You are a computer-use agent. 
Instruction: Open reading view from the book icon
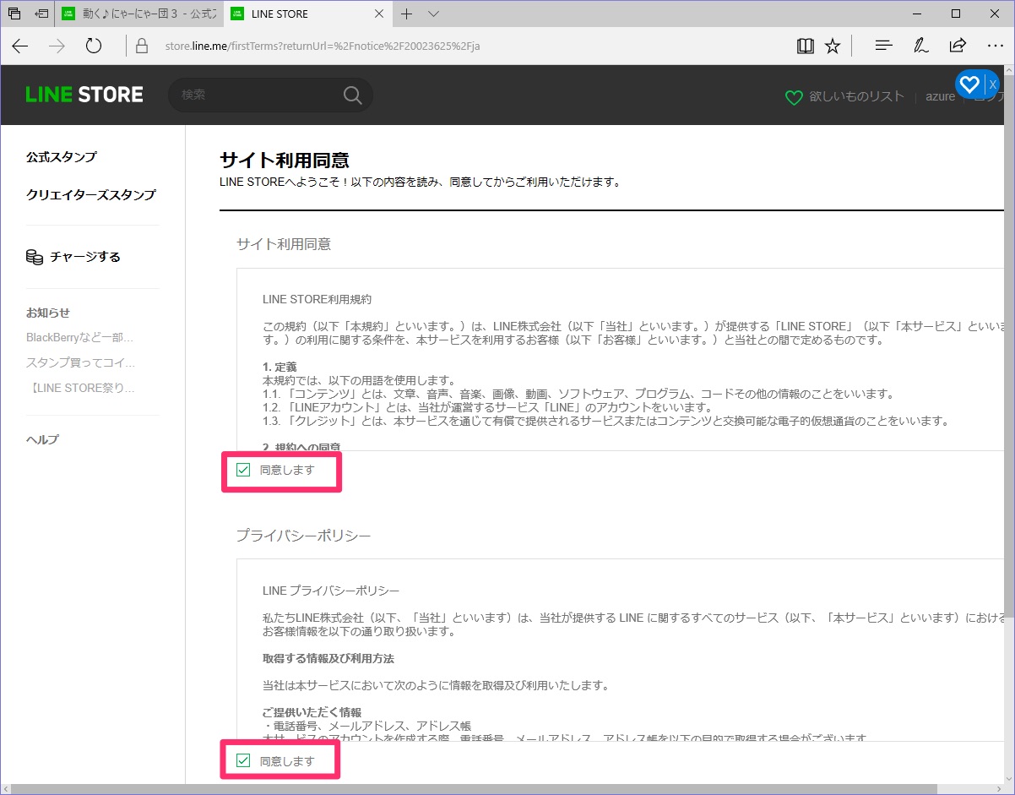pos(805,46)
